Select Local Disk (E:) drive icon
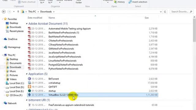Image resolution: width=196 pixels, height=110 pixels. point(7,91)
